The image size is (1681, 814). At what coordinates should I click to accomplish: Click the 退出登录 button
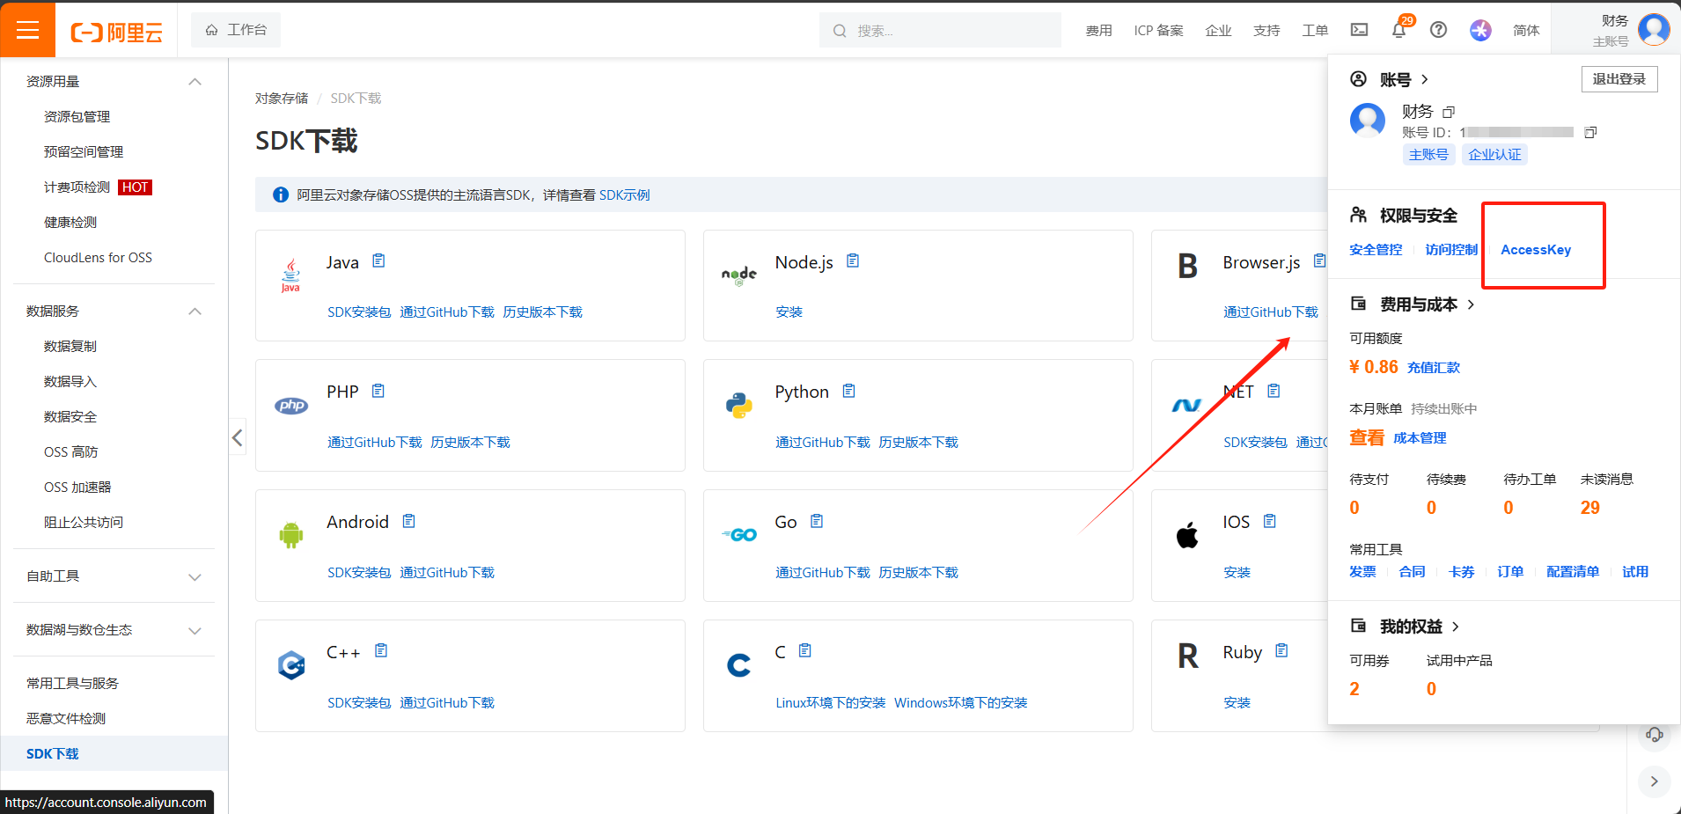pyautogui.click(x=1619, y=79)
